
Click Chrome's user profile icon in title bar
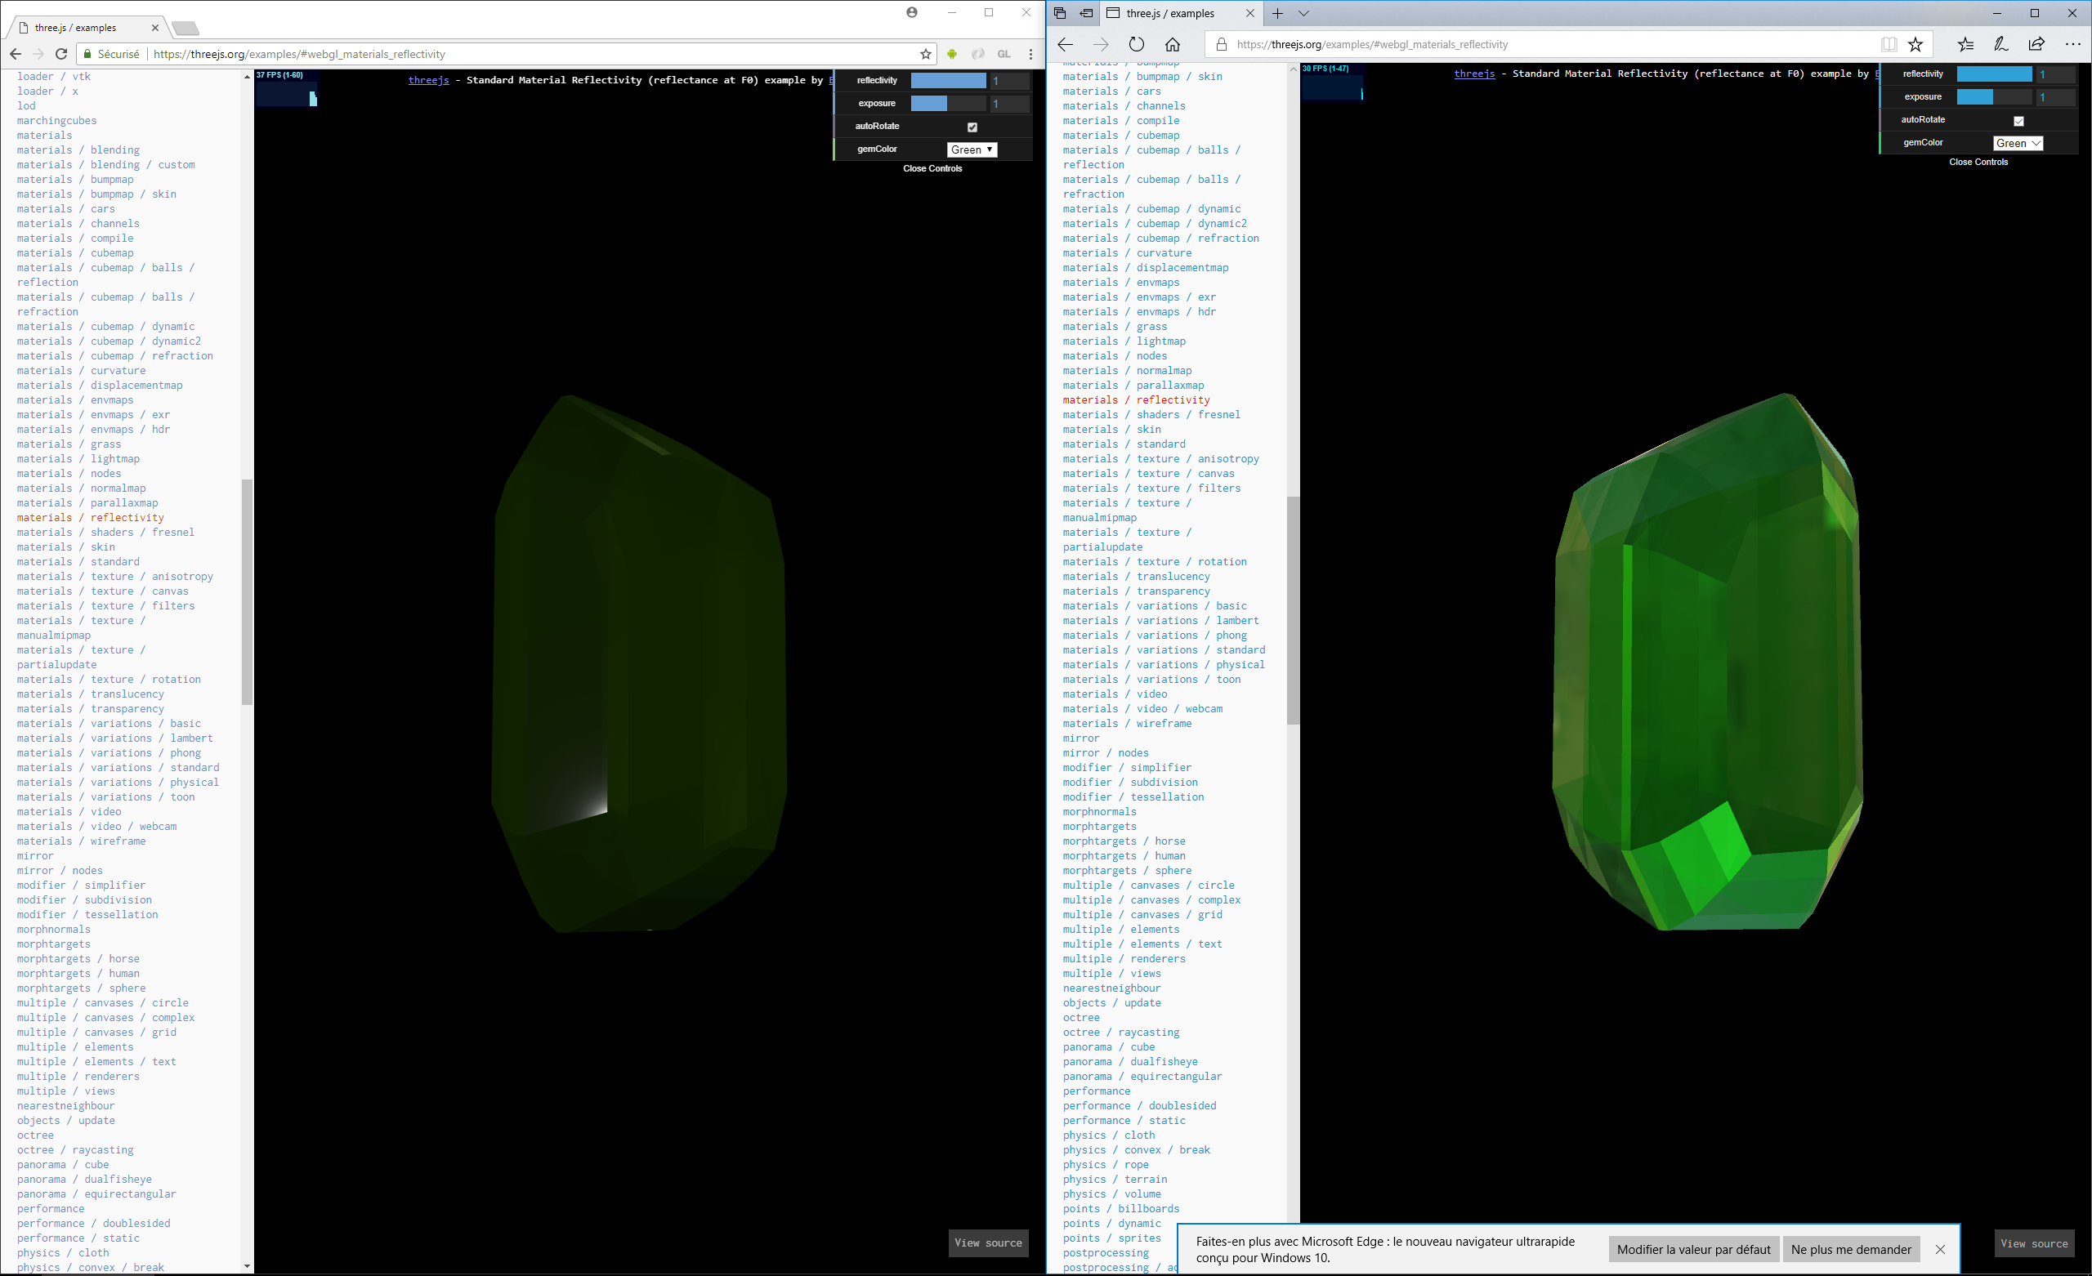[912, 13]
